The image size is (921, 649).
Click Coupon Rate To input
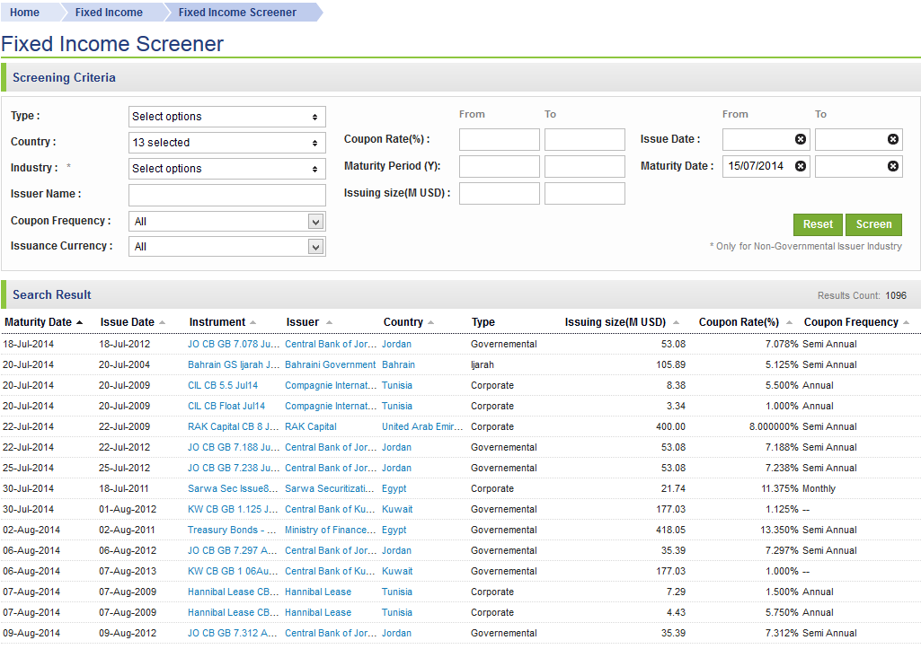pos(584,140)
